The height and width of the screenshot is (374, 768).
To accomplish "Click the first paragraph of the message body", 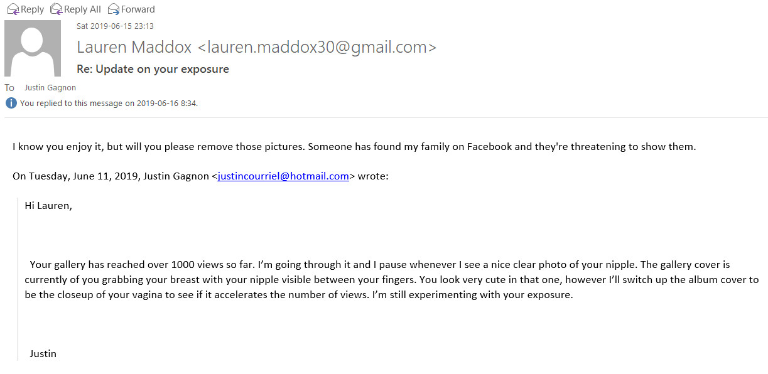I will [354, 147].
